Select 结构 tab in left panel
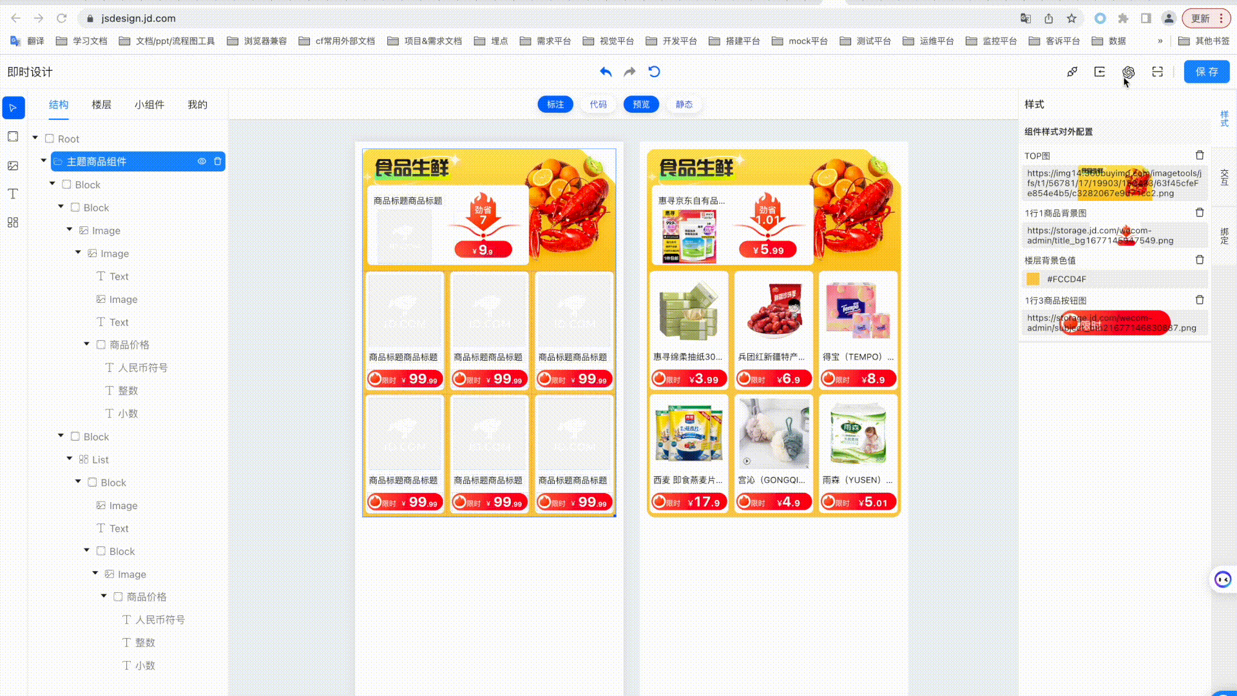This screenshot has height=696, width=1237. [x=58, y=104]
